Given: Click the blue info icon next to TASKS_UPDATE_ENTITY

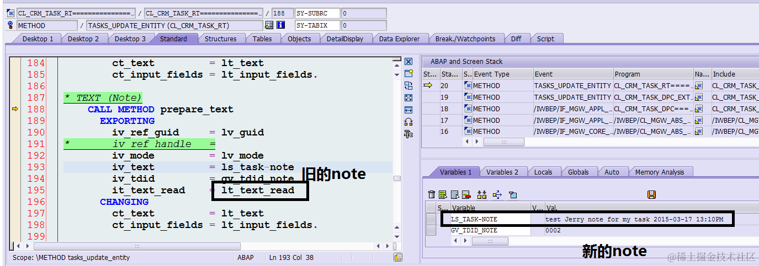Looking at the screenshot, I should coord(280,25).
